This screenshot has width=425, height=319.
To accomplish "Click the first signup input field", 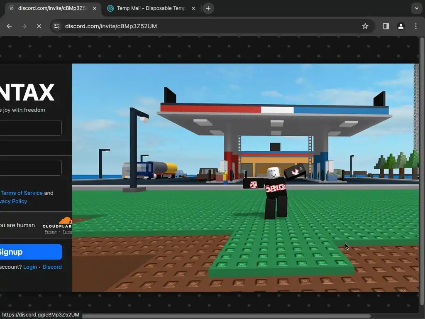I will pyautogui.click(x=31, y=128).
